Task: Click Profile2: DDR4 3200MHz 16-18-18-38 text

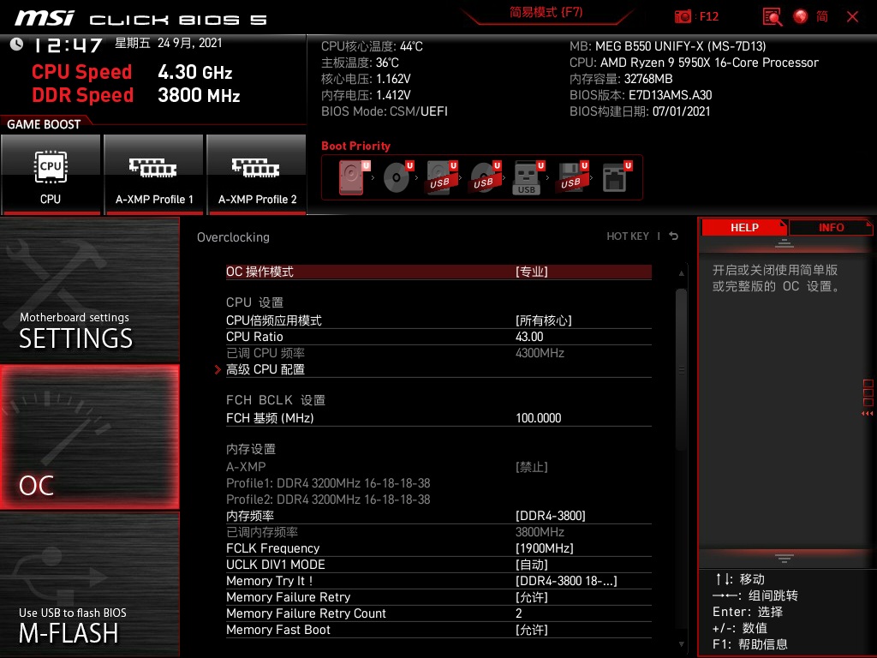Action: click(328, 499)
